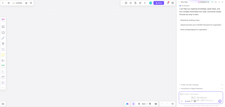Select the connector line tool
This screenshot has height=107, width=225.
coord(3,38)
